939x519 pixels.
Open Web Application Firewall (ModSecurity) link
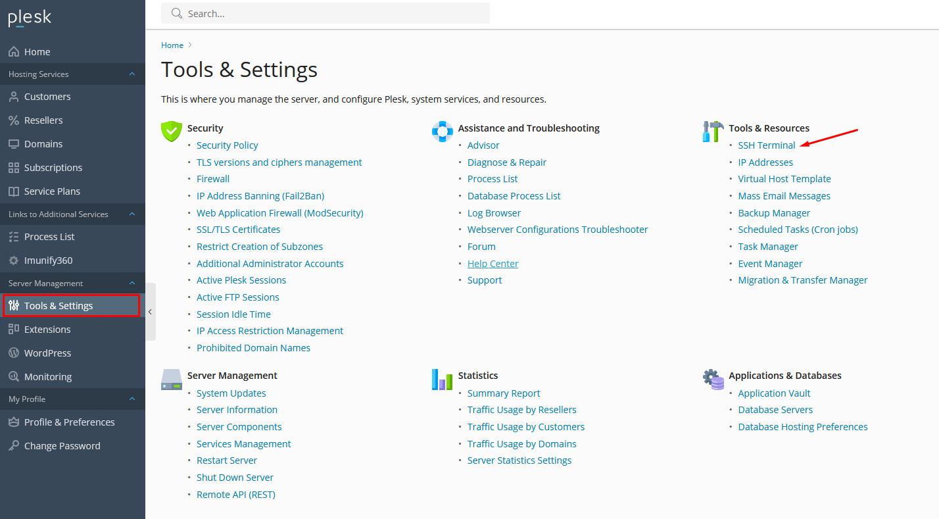coord(280,212)
